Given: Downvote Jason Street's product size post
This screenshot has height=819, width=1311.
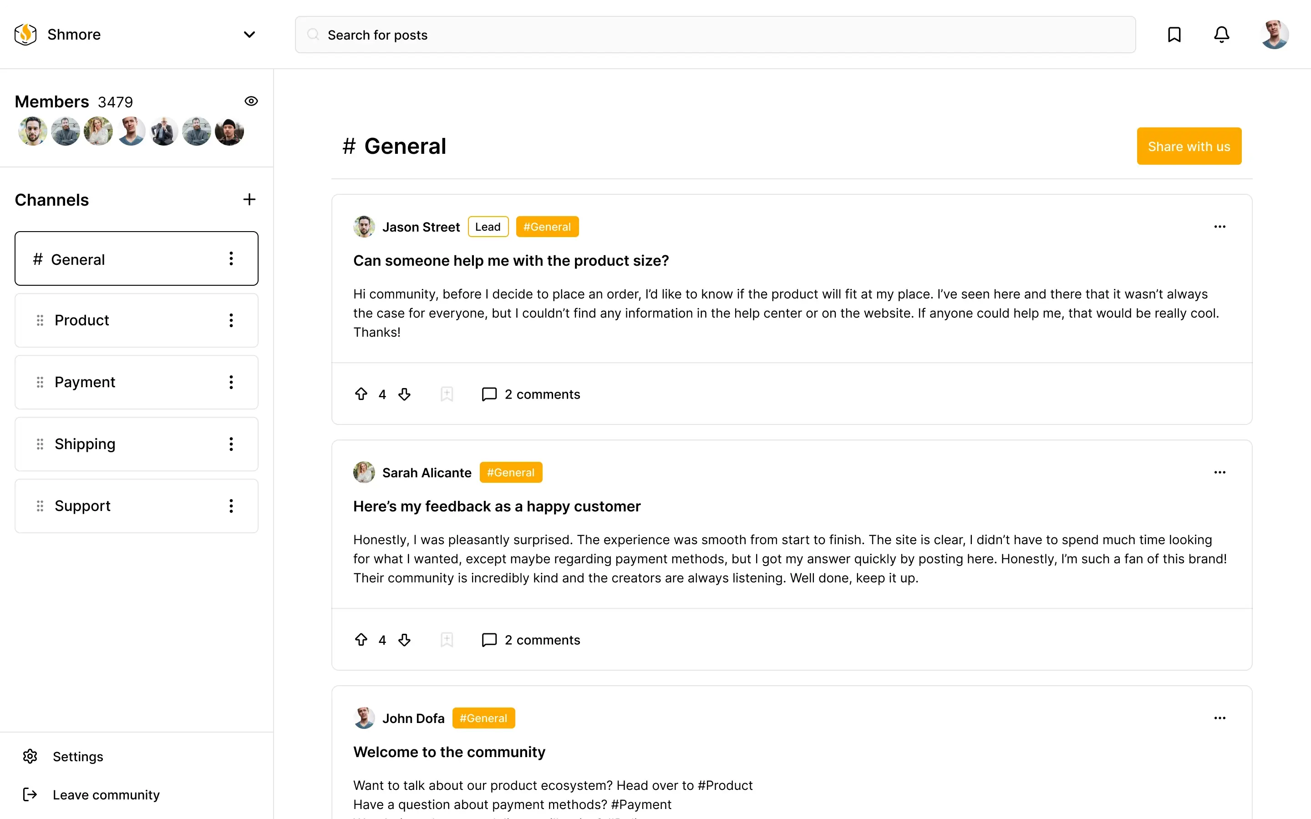Looking at the screenshot, I should [x=404, y=394].
